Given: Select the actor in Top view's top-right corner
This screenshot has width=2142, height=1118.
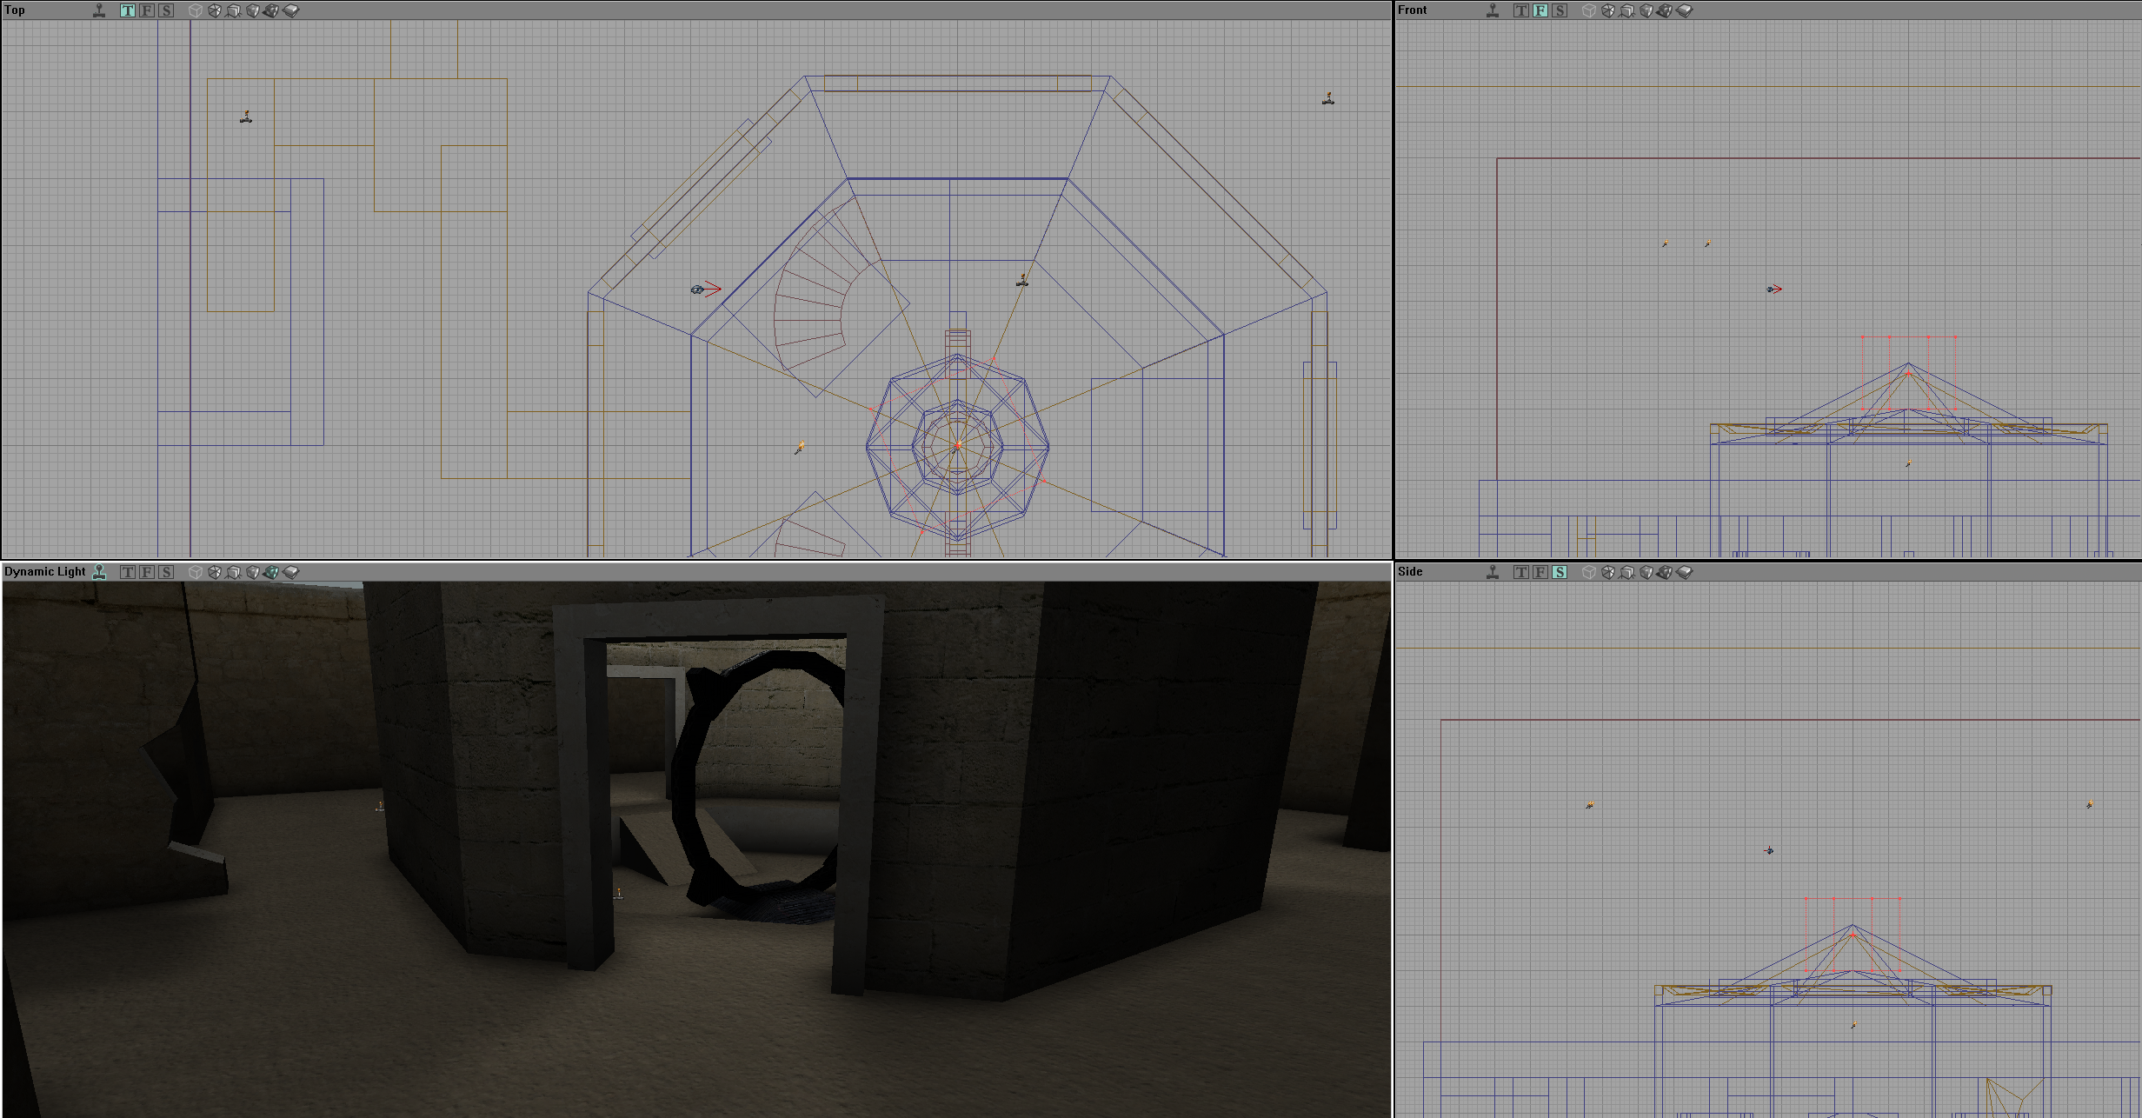Looking at the screenshot, I should [1328, 98].
